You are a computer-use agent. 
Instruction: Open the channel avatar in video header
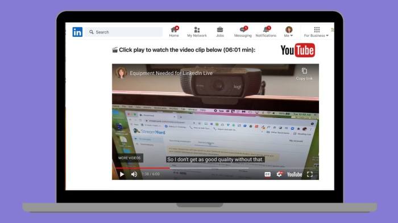coord(121,73)
